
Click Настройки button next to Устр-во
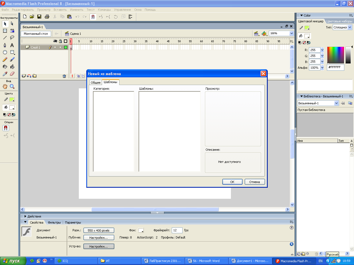pyautogui.click(x=99, y=246)
